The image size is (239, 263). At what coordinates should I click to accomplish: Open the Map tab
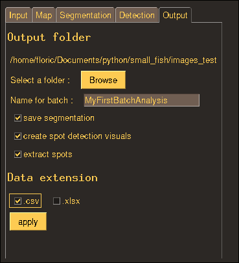pyautogui.click(x=44, y=15)
